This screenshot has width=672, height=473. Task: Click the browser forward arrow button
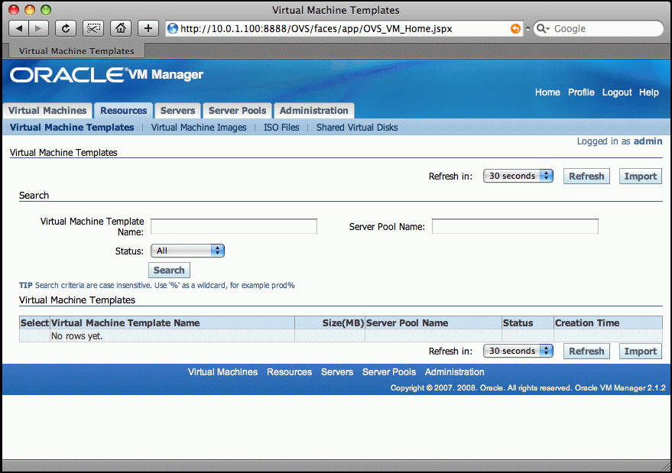39,28
